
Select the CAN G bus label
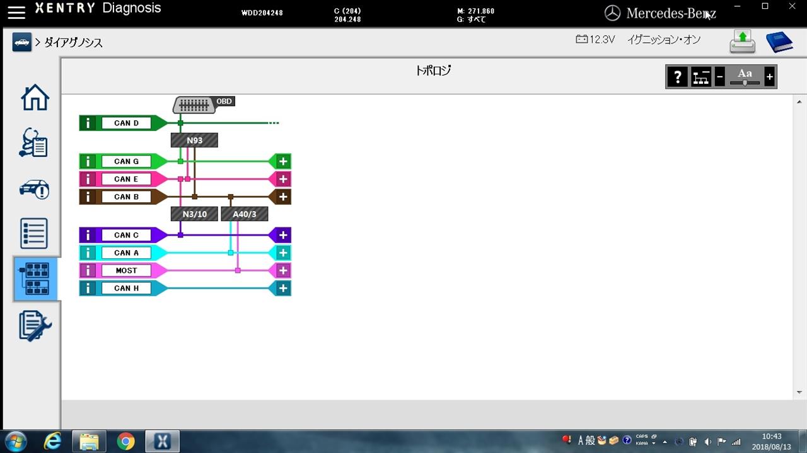[x=126, y=161]
